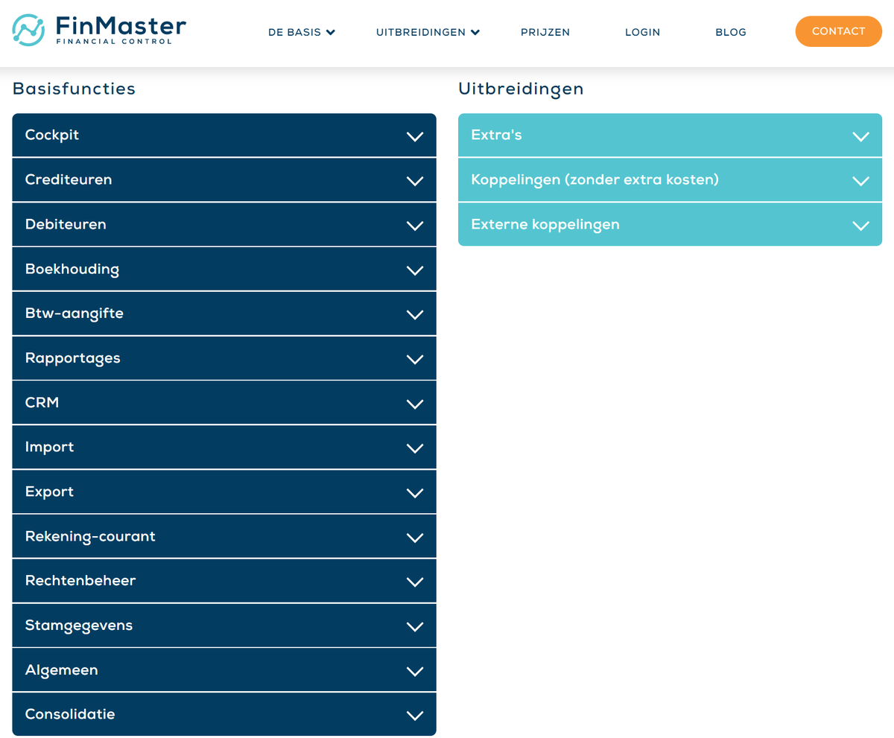Open the CRM accordion item
Image resolution: width=894 pixels, height=738 pixels.
tap(223, 402)
